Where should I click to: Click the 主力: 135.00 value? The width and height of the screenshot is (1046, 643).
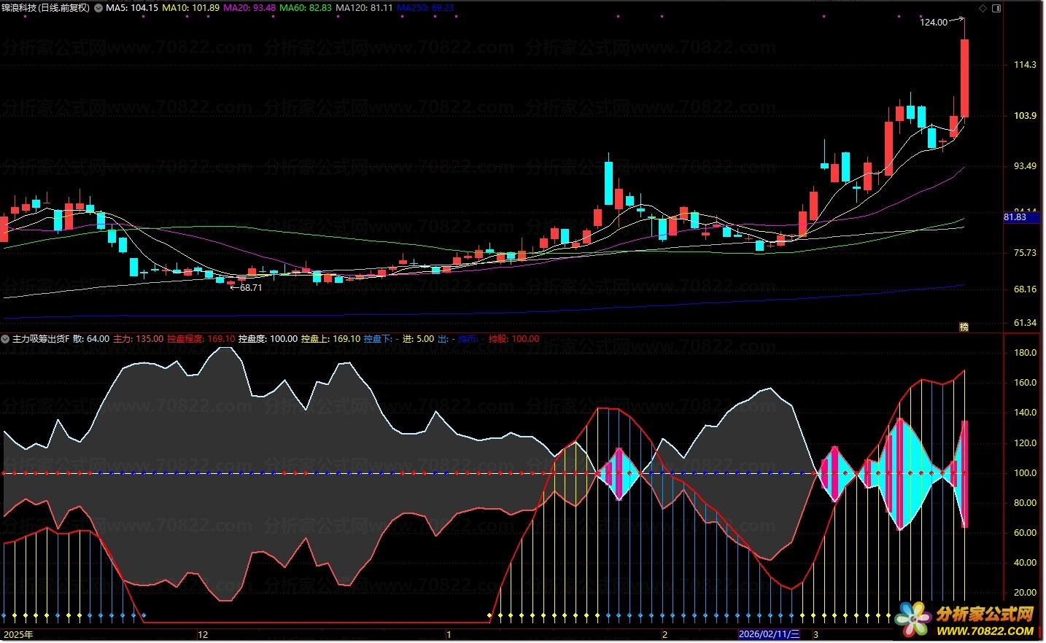pyautogui.click(x=139, y=339)
